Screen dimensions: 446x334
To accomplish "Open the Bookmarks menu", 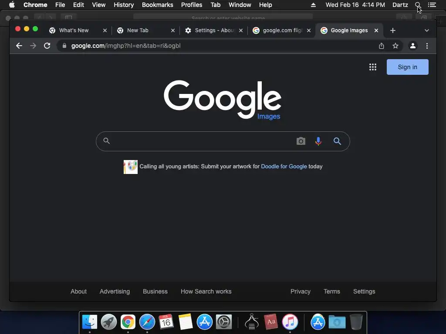I will coord(158,5).
